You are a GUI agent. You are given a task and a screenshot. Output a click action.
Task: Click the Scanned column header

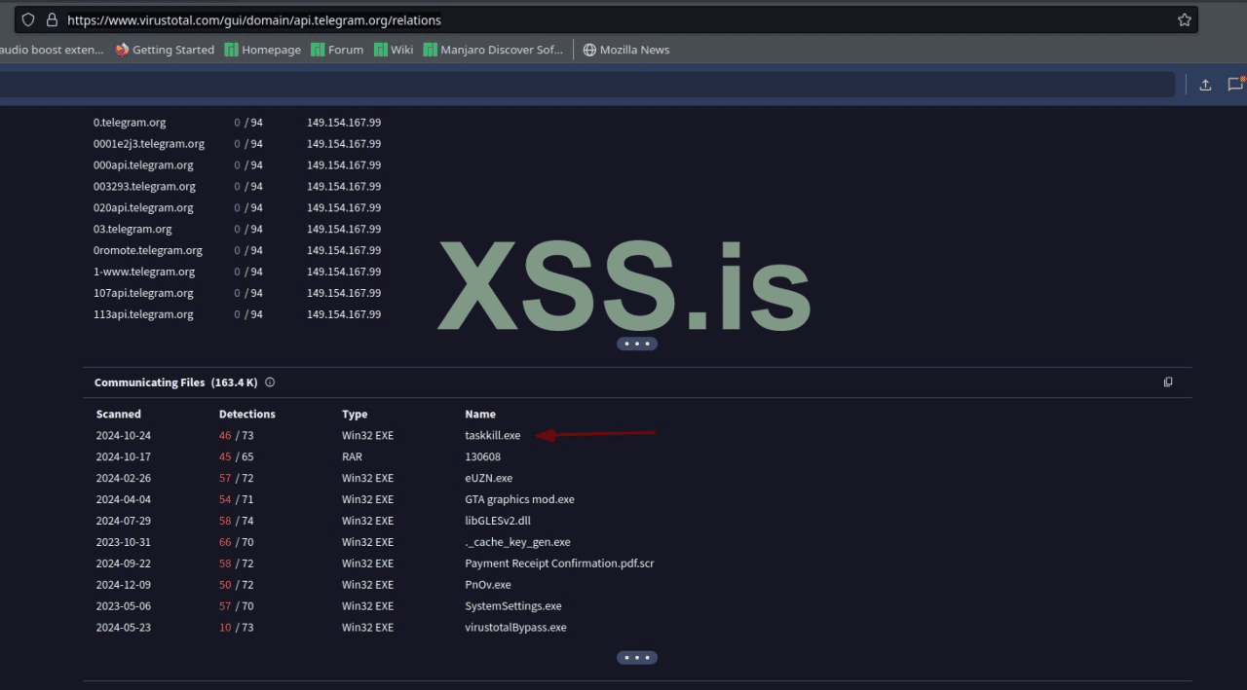[119, 415]
